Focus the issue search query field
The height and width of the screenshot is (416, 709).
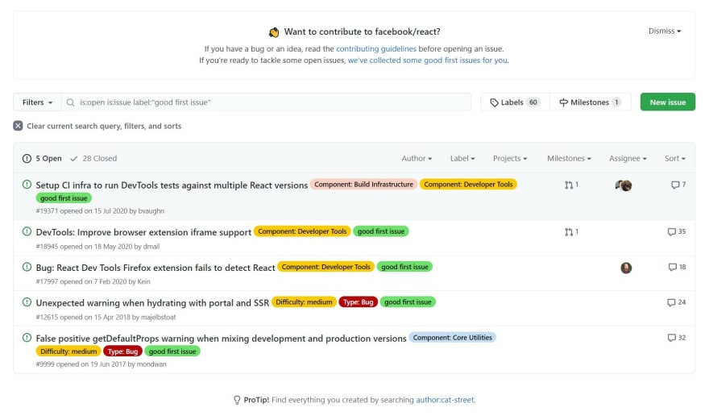click(x=267, y=102)
